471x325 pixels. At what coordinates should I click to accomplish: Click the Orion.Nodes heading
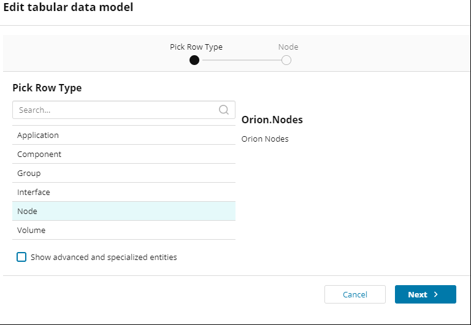(272, 120)
